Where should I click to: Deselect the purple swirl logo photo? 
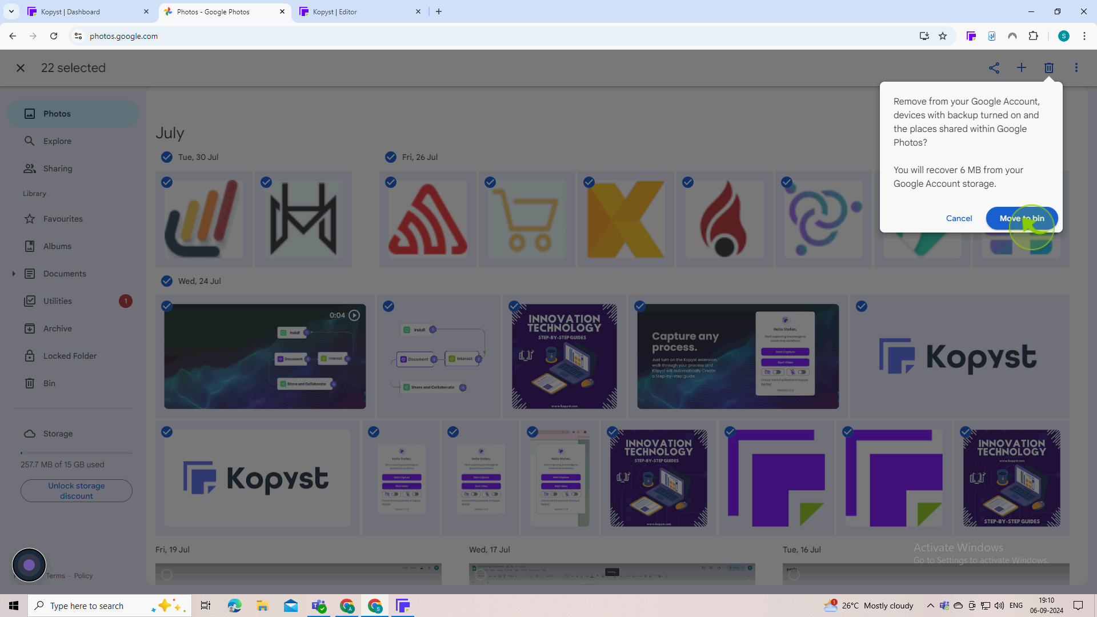tap(787, 182)
